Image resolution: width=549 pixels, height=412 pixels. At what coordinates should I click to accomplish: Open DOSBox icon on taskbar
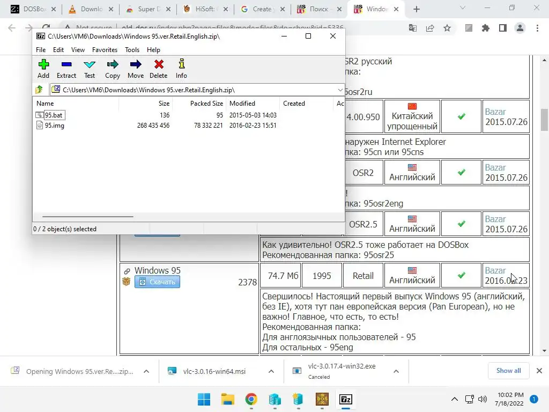322,399
